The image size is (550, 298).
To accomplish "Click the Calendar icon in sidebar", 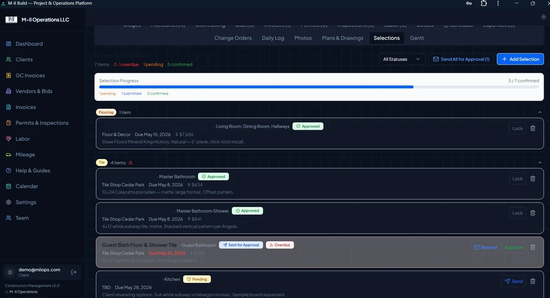I will point(9,186).
